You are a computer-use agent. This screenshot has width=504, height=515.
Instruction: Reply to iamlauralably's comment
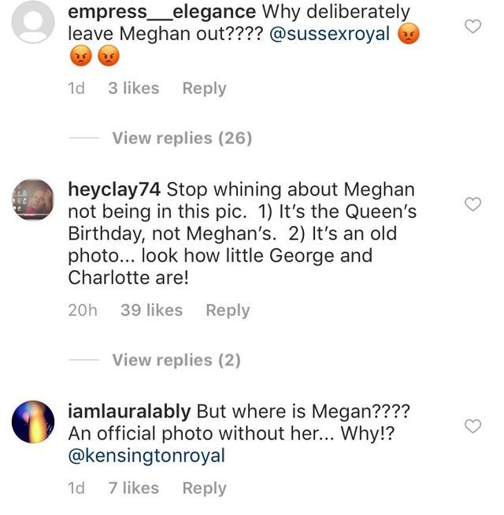pyautogui.click(x=205, y=489)
